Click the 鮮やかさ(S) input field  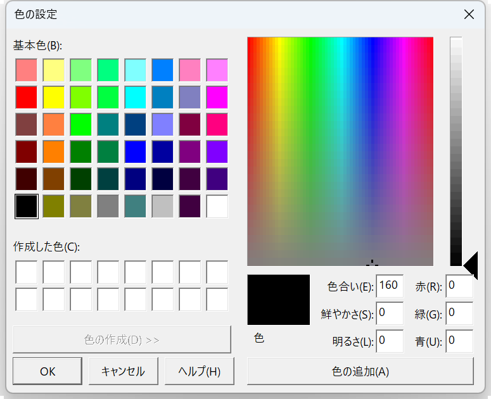coord(390,313)
